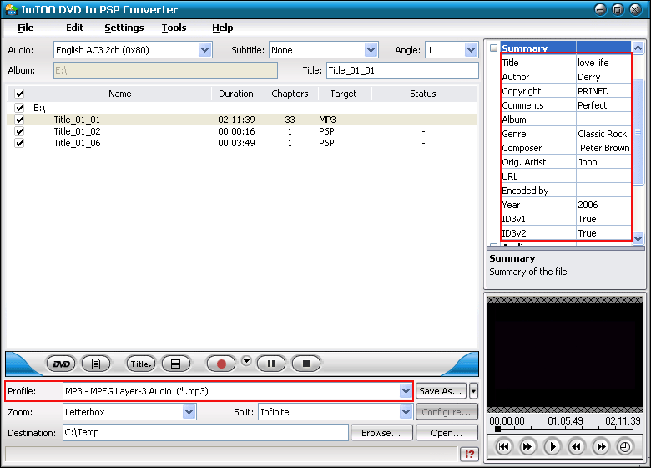Image resolution: width=651 pixels, height=468 pixels.
Task: Click the DVD open button
Action: click(61, 364)
